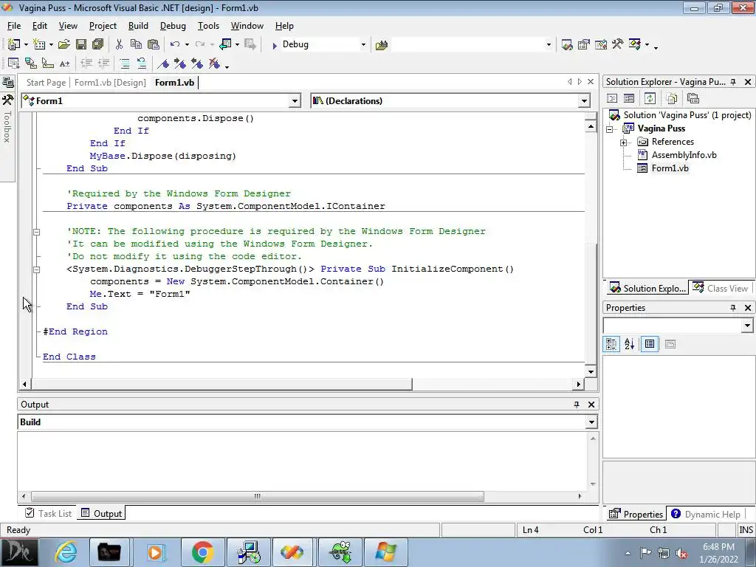The image size is (756, 567).
Task: Toggle the Properties list view button
Action: click(x=650, y=344)
